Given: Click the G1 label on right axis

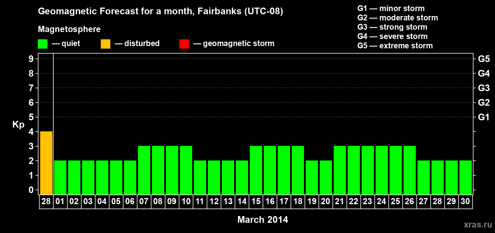Looking at the screenshot, I should (484, 117).
